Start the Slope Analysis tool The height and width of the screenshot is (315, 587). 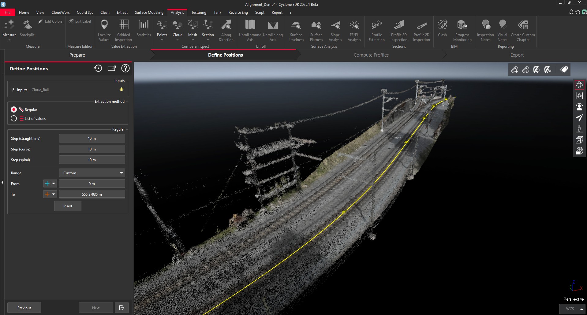tap(335, 30)
